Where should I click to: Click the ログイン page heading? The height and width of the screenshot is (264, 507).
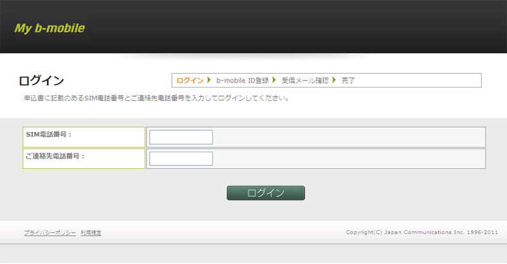click(x=41, y=81)
